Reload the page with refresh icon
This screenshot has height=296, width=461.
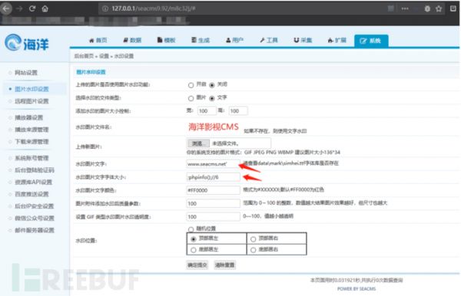click(32, 8)
